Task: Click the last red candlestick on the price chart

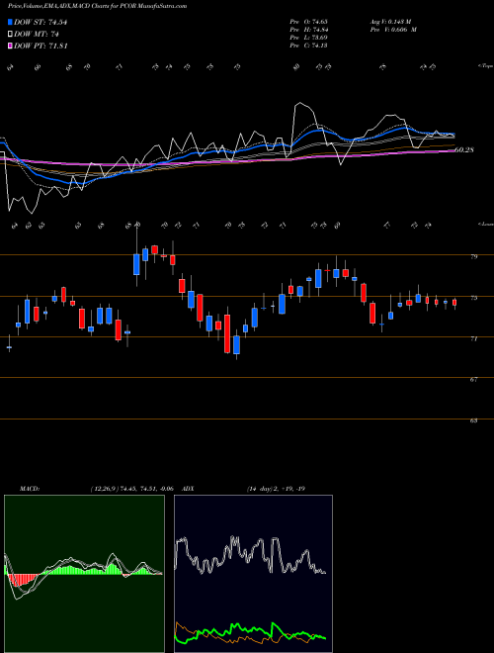Action: point(454,303)
